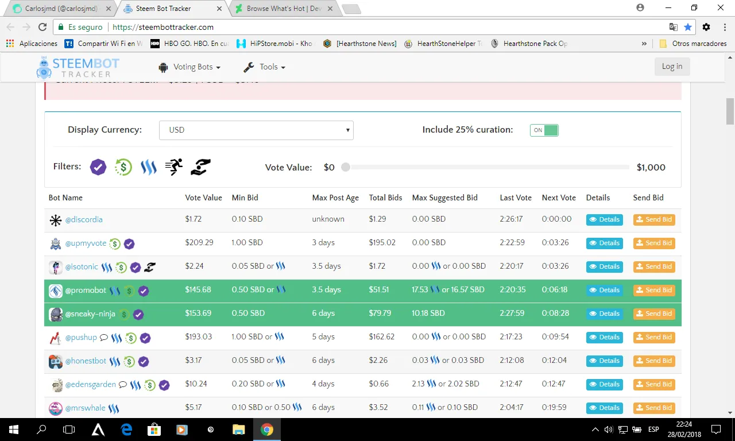Click the STEEM icon beside @mrswhale

point(114,409)
